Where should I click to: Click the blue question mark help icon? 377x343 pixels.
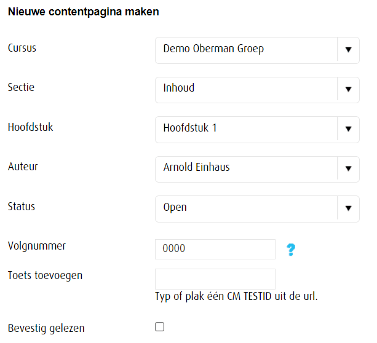click(x=291, y=250)
